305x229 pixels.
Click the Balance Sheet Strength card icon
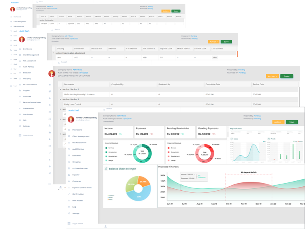click(x=106, y=169)
